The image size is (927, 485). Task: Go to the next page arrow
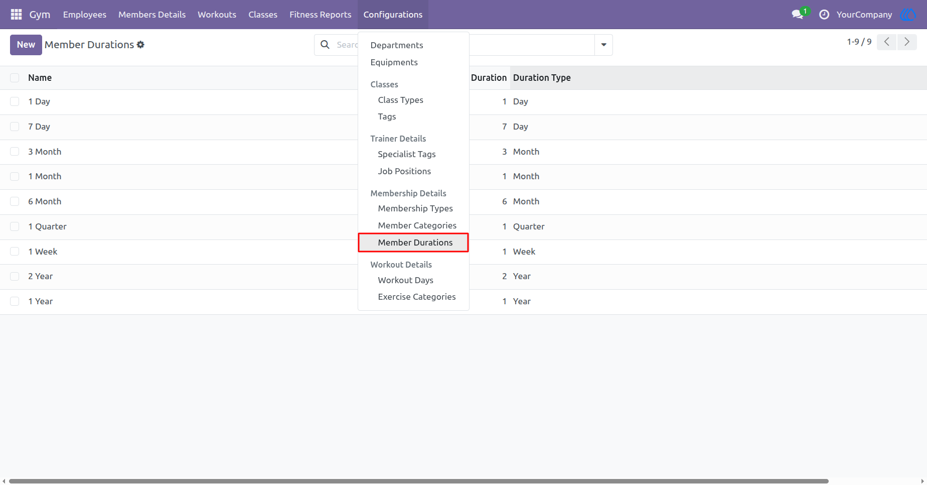coord(907,42)
